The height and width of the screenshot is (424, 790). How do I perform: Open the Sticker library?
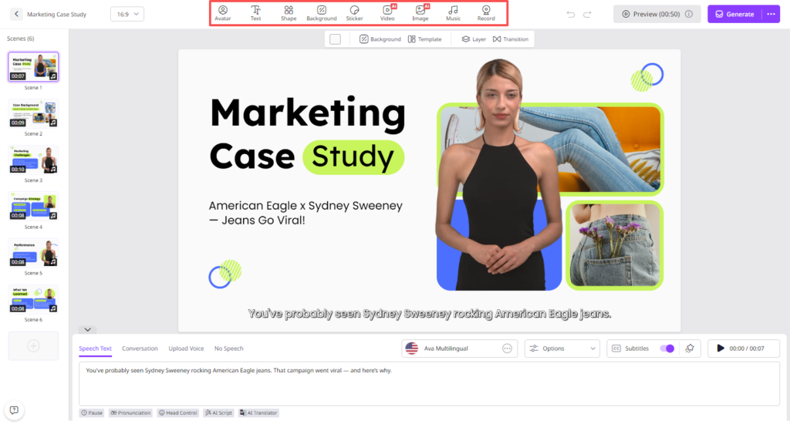[354, 13]
